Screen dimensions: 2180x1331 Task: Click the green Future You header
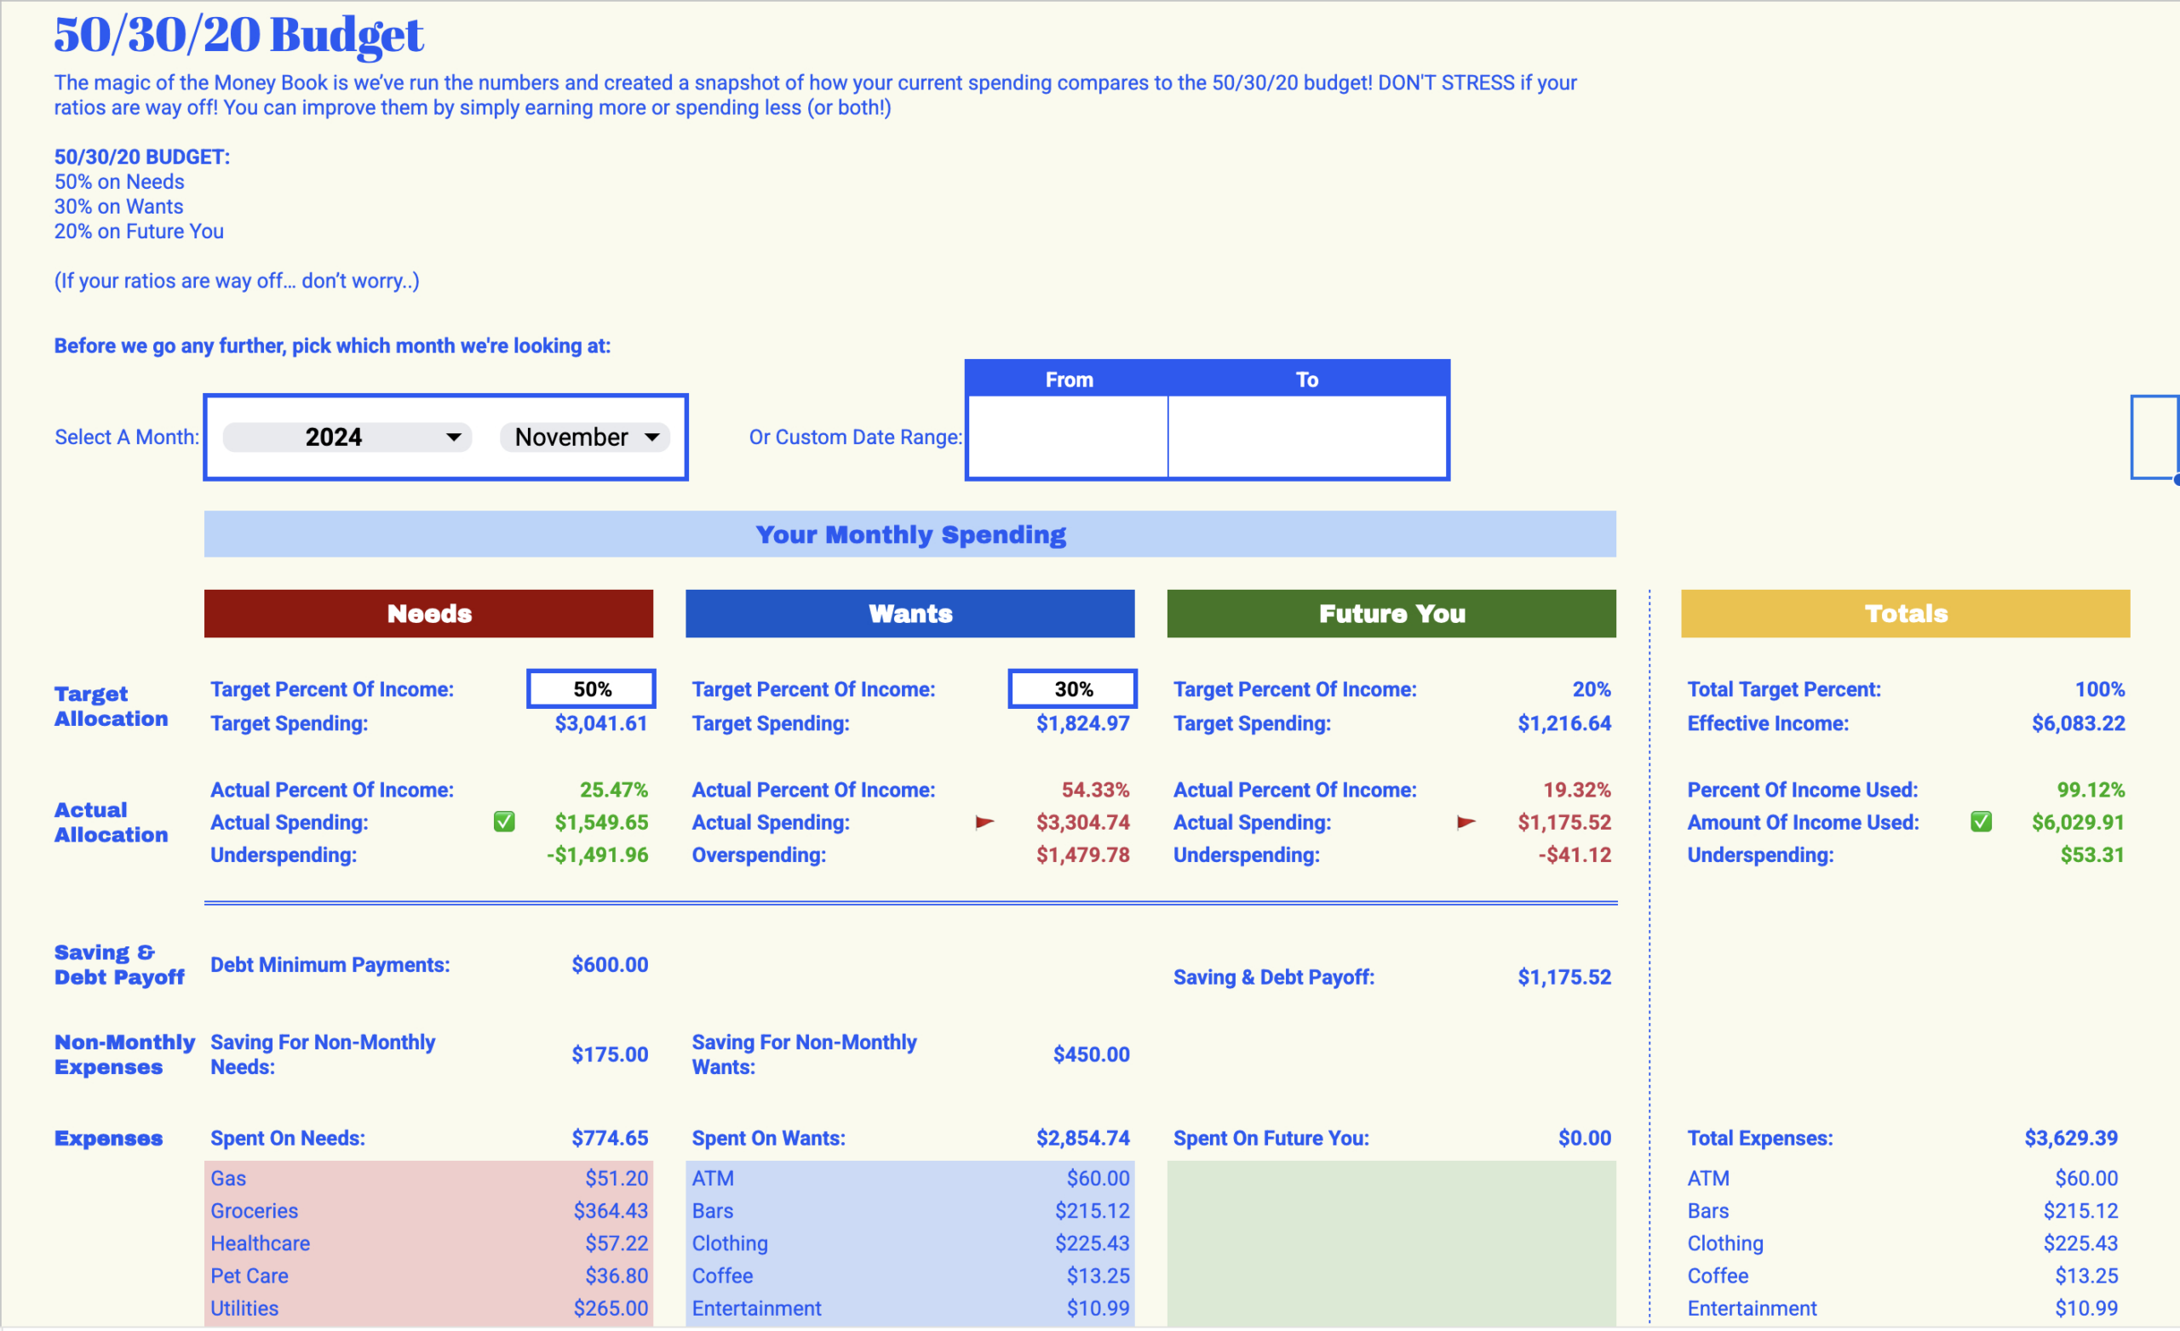click(x=1391, y=614)
